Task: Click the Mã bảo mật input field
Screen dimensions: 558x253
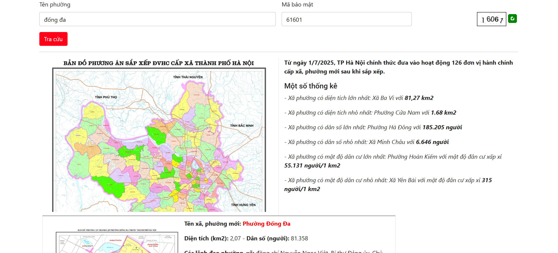Action: (346, 19)
